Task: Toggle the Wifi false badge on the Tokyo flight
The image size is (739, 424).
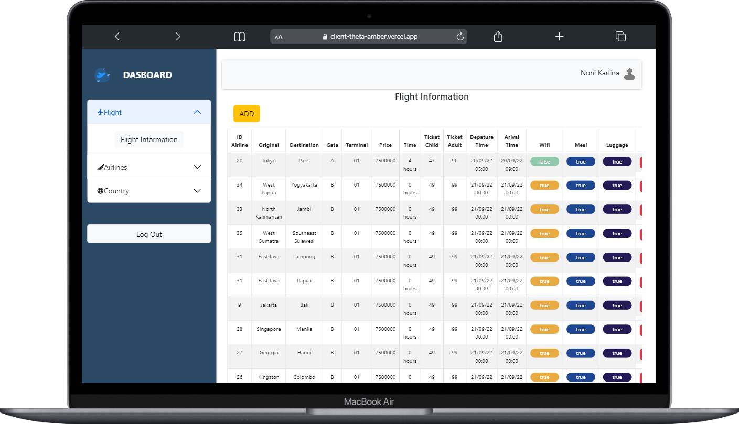Action: coord(544,161)
